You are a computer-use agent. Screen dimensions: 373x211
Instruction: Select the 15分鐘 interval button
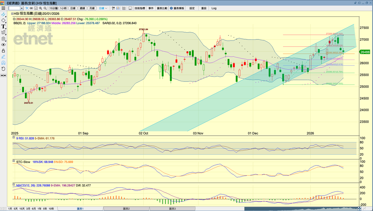53,8
